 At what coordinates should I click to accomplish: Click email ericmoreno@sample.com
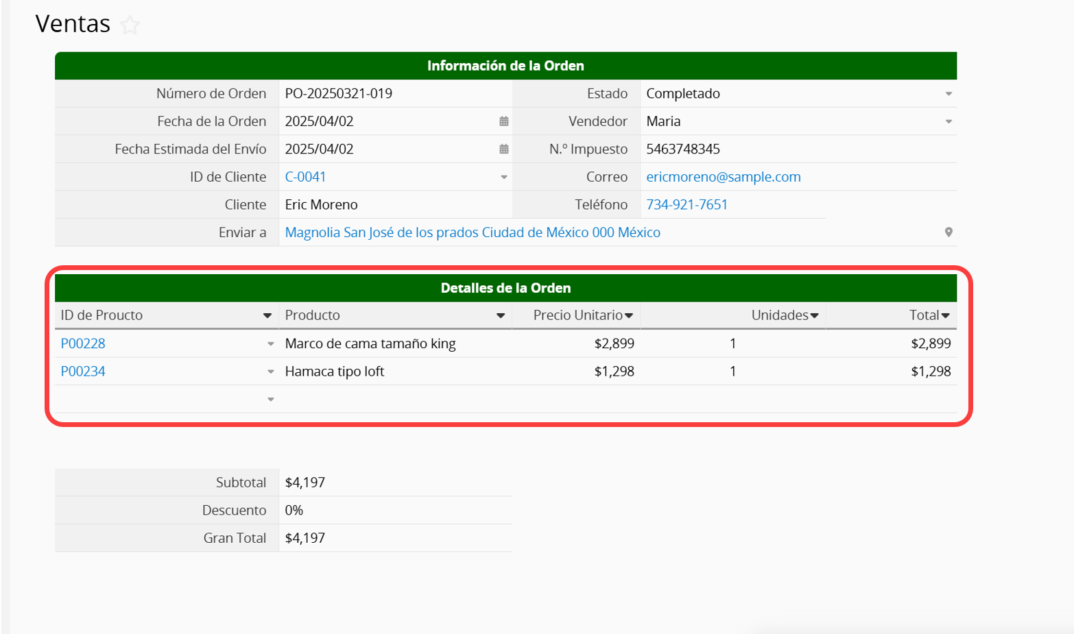pos(723,177)
